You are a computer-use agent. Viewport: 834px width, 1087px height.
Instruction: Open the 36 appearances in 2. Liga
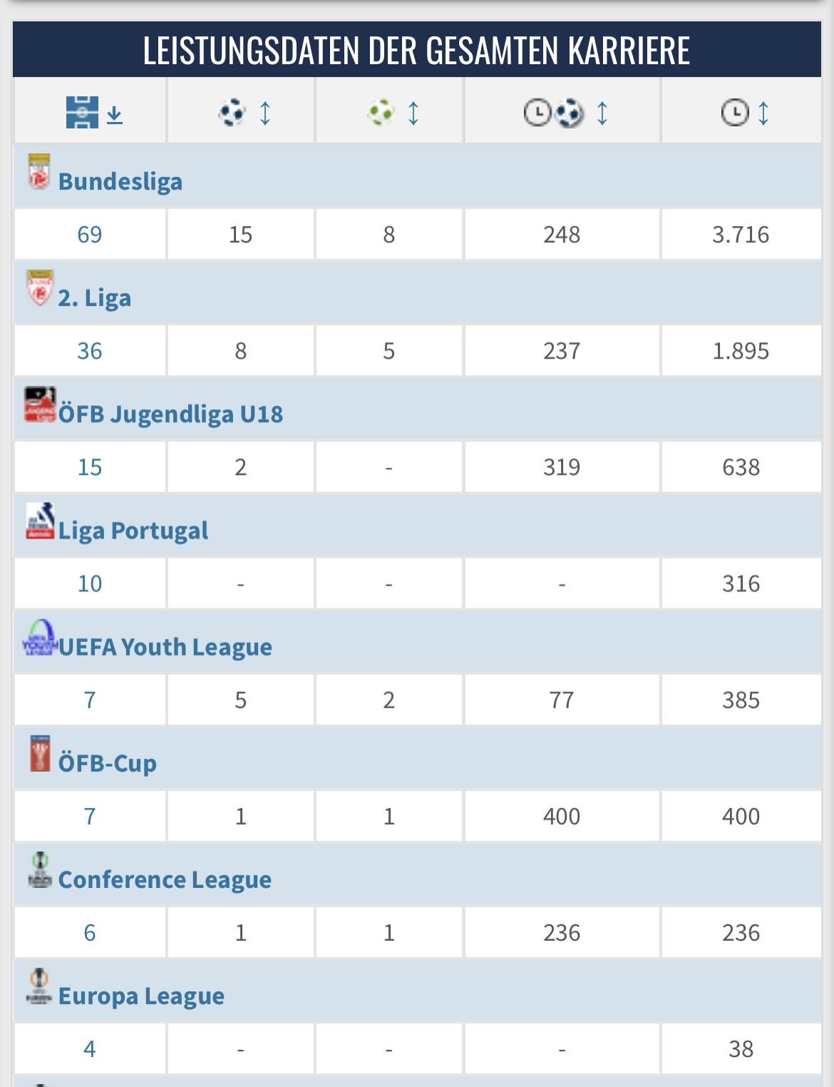[90, 351]
